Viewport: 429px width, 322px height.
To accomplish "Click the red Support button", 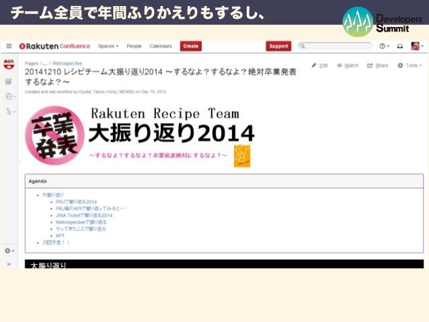I will click(278, 46).
